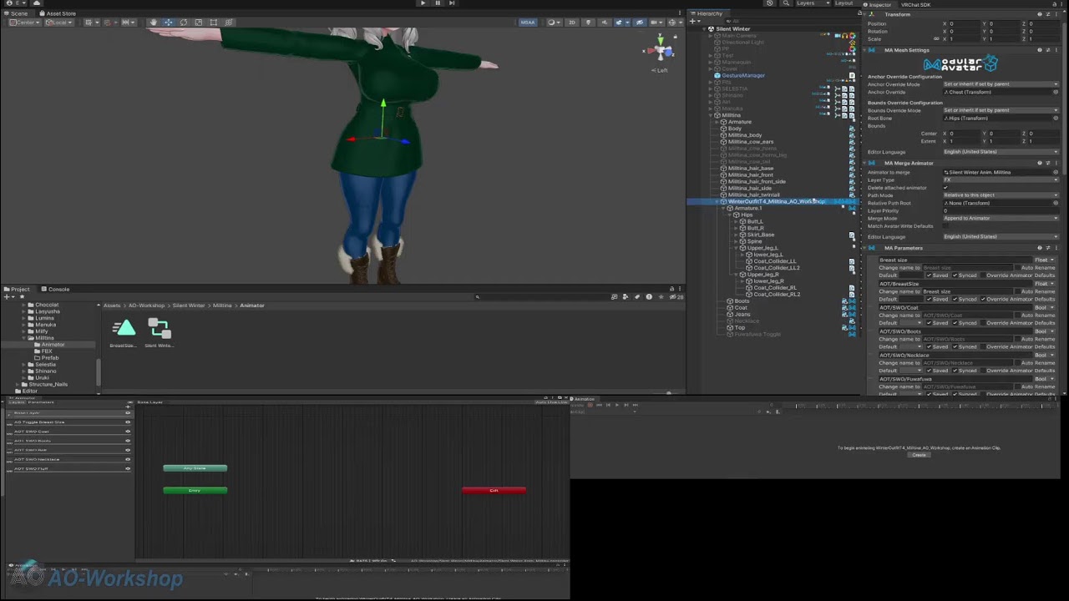Pause the editor with the pause button
The height and width of the screenshot is (601, 1069).
point(437,3)
